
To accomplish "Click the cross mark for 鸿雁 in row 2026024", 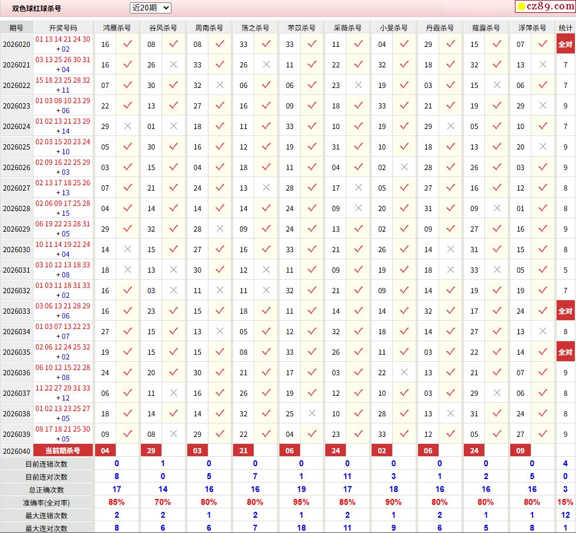I will 127,126.
